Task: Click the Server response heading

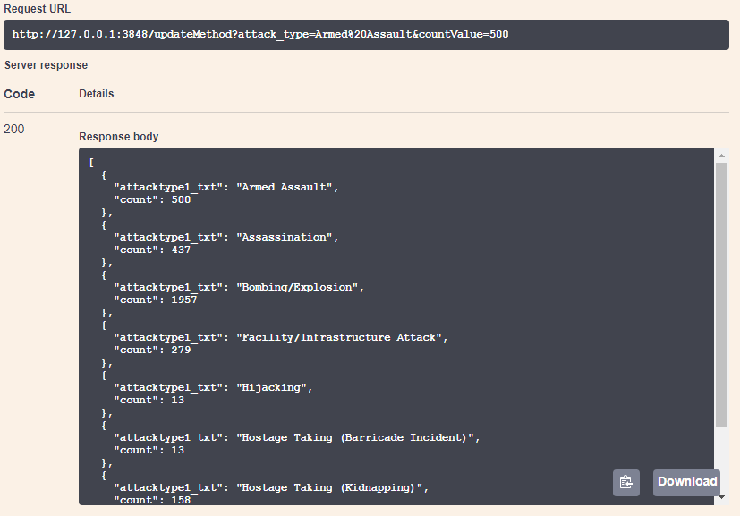Action: (46, 65)
